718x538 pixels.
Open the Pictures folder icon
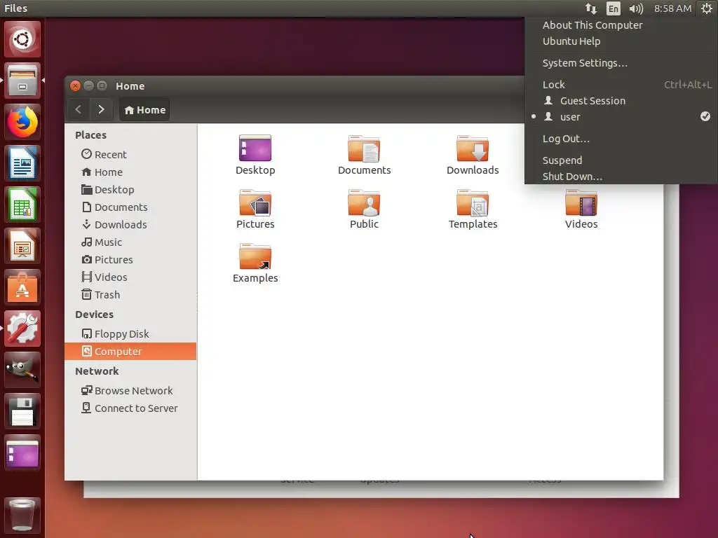click(x=255, y=202)
